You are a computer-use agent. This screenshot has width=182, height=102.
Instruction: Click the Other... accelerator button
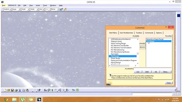coord(166,72)
